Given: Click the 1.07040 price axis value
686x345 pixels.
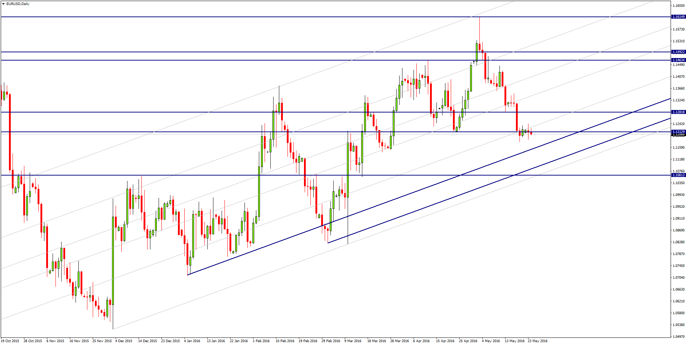Looking at the screenshot, I should point(679,278).
